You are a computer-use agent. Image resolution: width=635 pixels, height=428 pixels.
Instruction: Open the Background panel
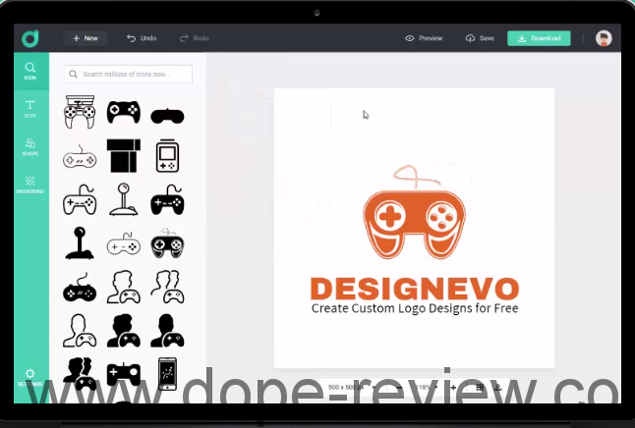(x=30, y=183)
